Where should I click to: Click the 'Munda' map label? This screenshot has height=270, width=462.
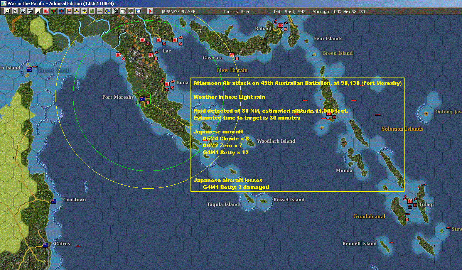[344, 170]
